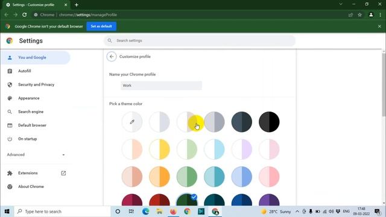Select the orange theme swatch
The width and height of the screenshot is (386, 217).
159,177
